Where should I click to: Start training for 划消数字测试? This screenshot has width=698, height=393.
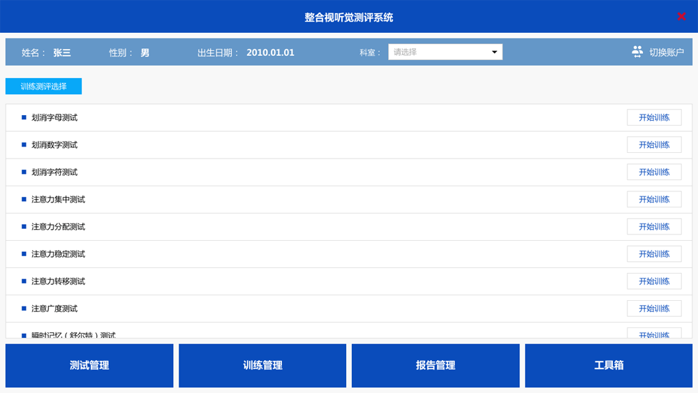pyautogui.click(x=654, y=144)
